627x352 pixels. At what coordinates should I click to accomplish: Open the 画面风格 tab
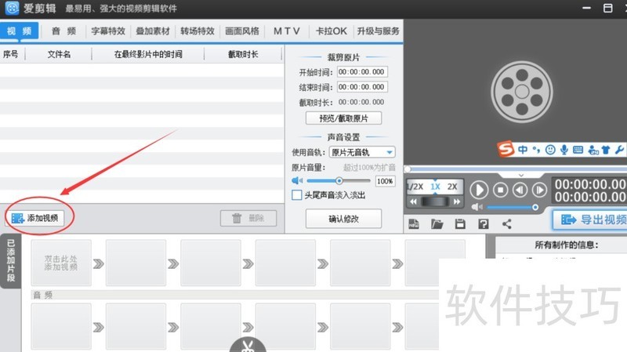coord(242,31)
